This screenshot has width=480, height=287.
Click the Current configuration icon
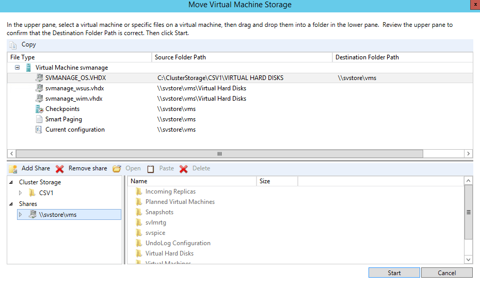tap(40, 130)
